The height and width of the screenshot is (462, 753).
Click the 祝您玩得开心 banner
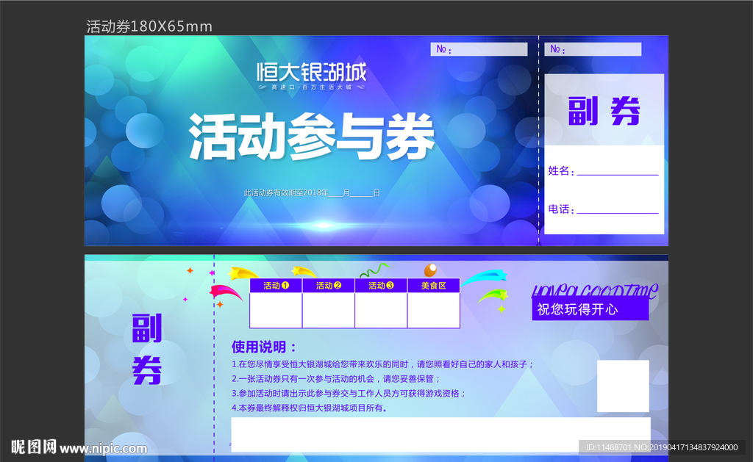click(590, 309)
